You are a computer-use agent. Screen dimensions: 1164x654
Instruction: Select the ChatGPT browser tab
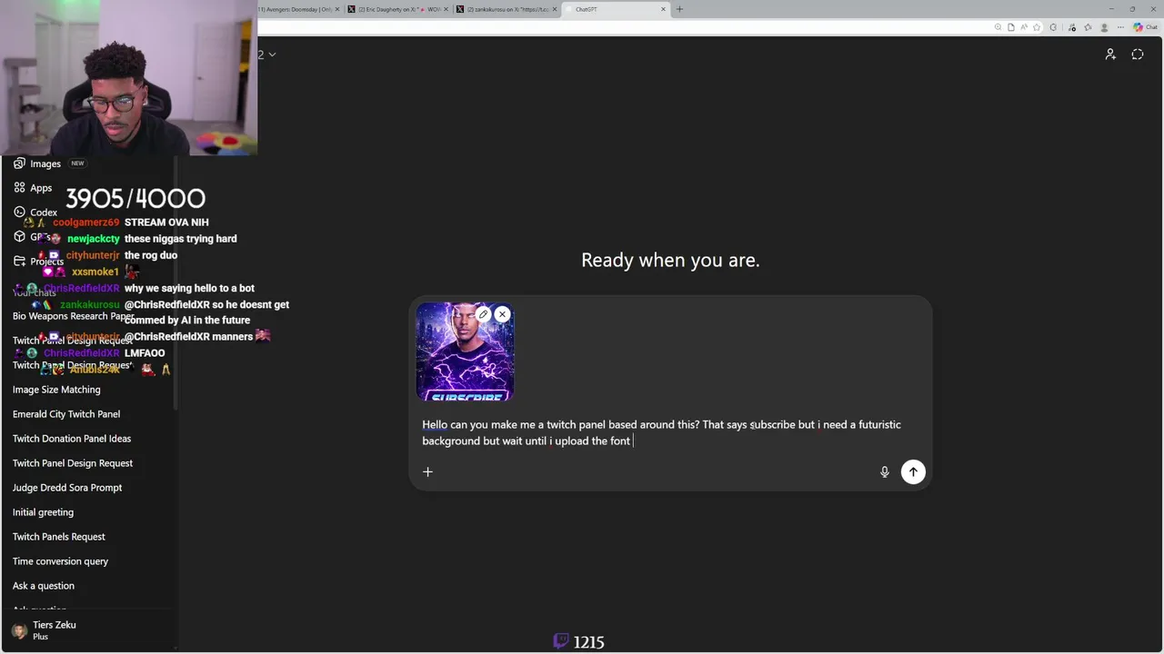[617, 9]
